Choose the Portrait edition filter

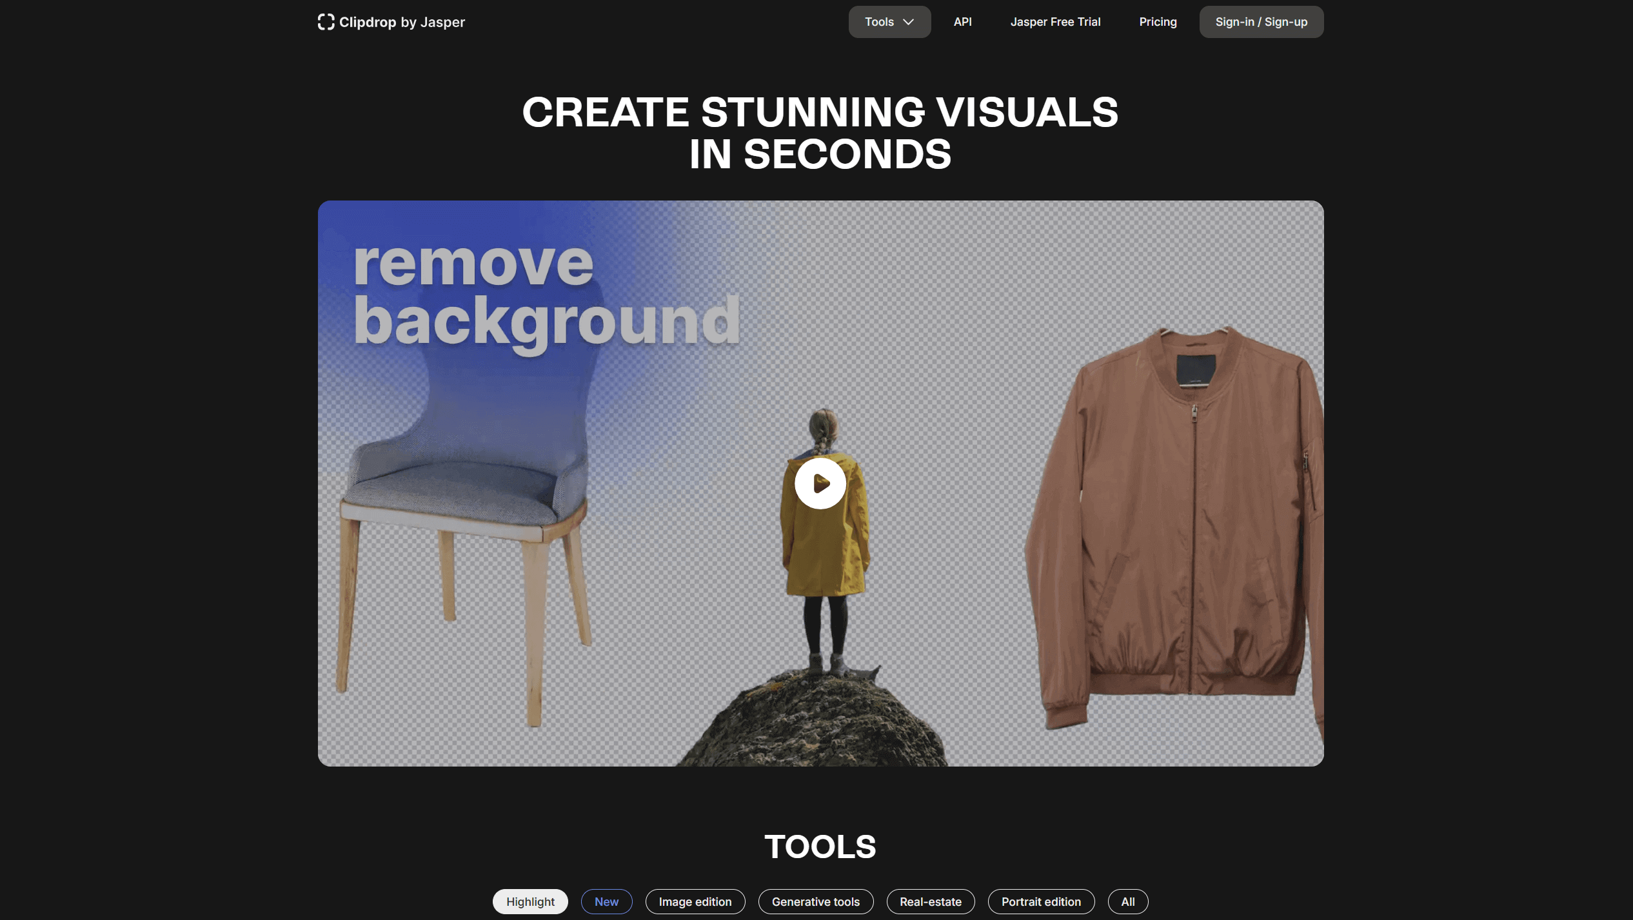coord(1040,901)
